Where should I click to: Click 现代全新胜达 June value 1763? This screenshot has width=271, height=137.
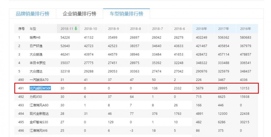[x=178, y=114]
